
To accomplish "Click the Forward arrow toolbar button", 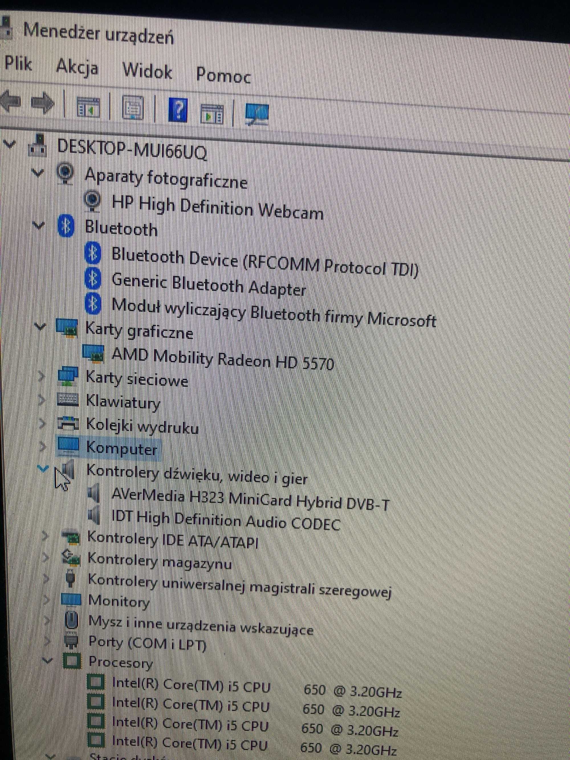I will coord(42,103).
